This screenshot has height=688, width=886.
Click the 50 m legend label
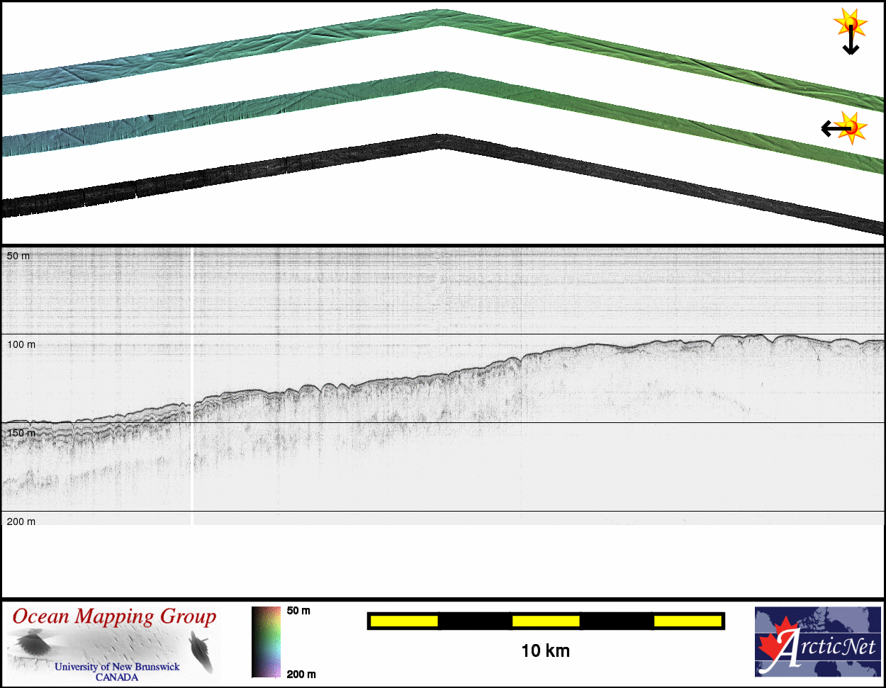tap(298, 611)
